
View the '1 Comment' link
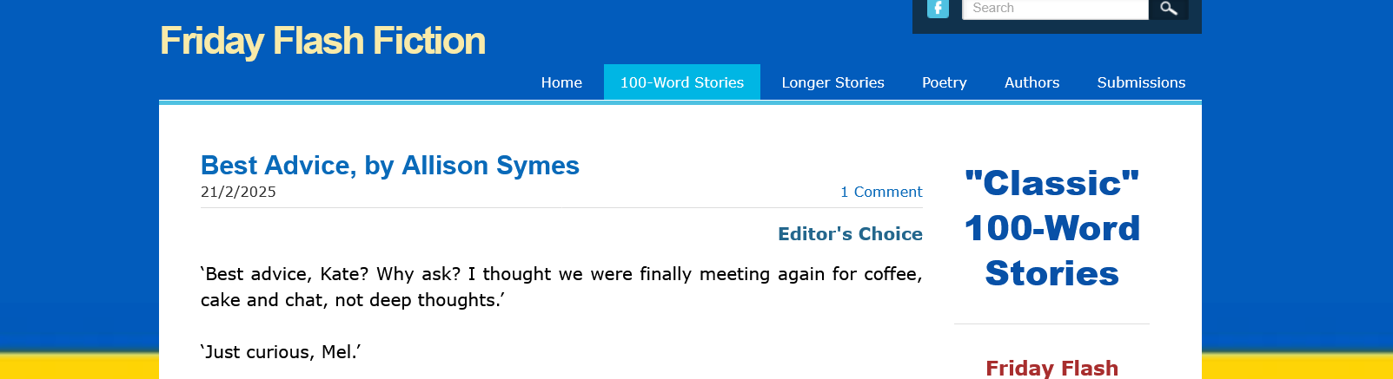click(880, 192)
